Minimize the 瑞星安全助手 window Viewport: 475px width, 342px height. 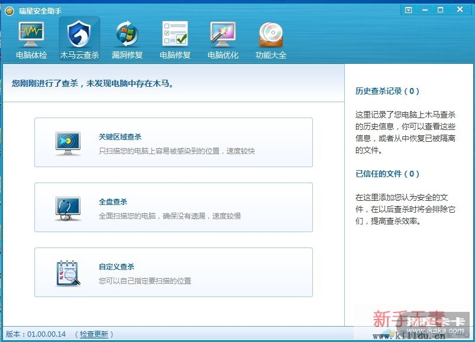pos(425,10)
